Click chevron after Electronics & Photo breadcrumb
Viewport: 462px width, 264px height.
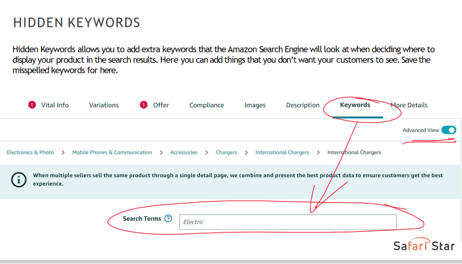[x=63, y=152]
